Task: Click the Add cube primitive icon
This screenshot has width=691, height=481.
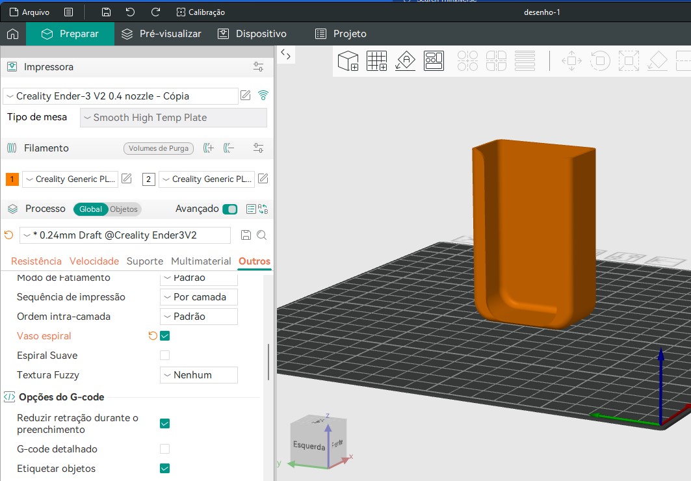Action: click(x=348, y=61)
